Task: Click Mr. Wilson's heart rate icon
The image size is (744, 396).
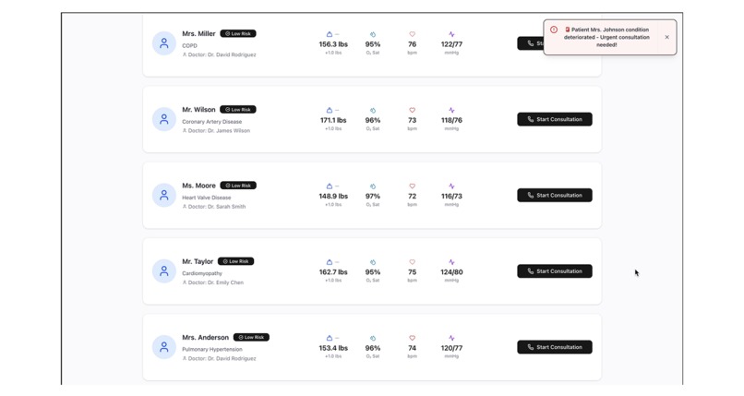Action: [x=412, y=110]
